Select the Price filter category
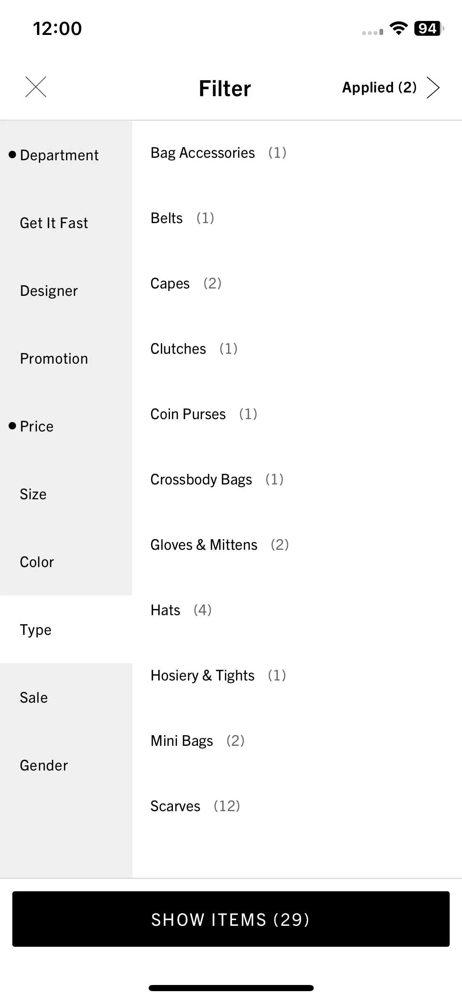This screenshot has height=1001, width=462. coord(66,426)
